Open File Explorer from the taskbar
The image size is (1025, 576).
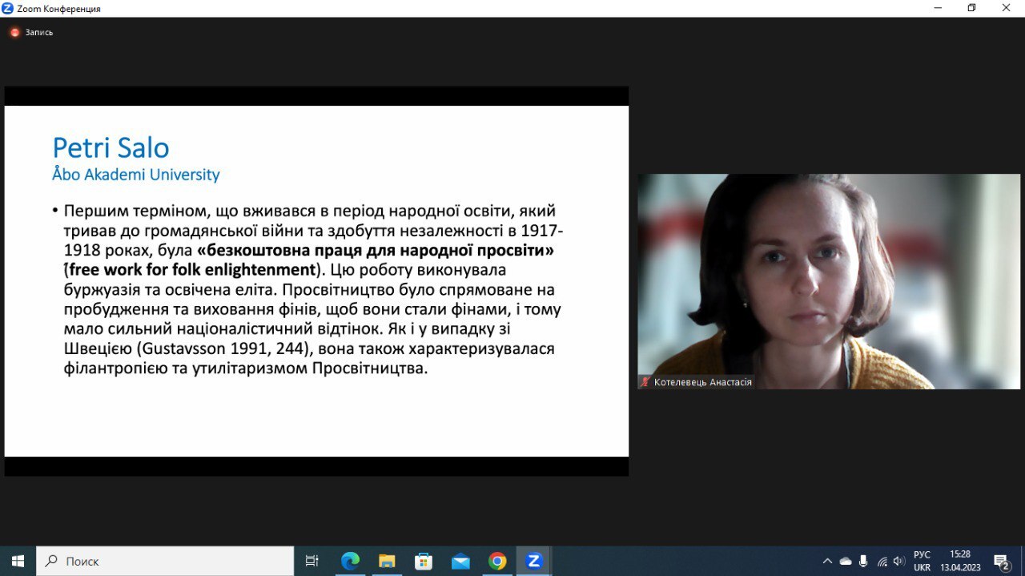pyautogui.click(x=387, y=561)
